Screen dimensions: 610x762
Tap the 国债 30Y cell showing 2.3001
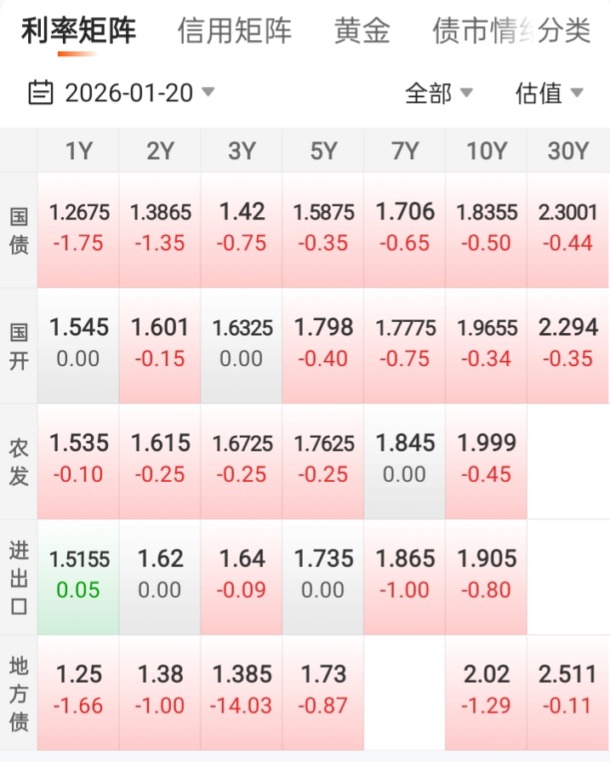568,228
